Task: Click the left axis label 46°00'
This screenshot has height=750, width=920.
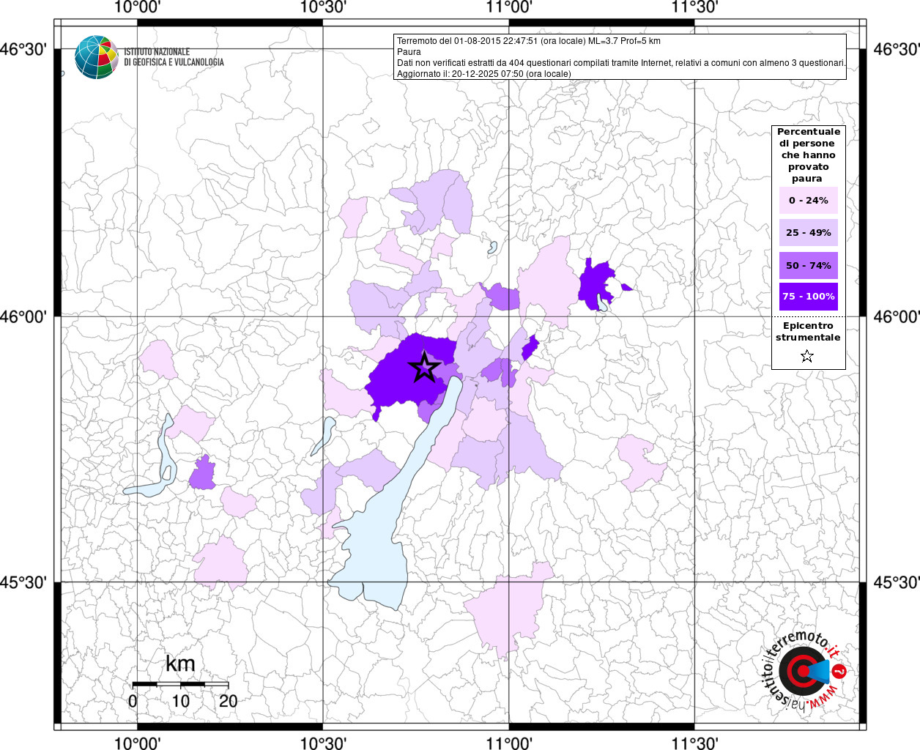Action: (23, 316)
